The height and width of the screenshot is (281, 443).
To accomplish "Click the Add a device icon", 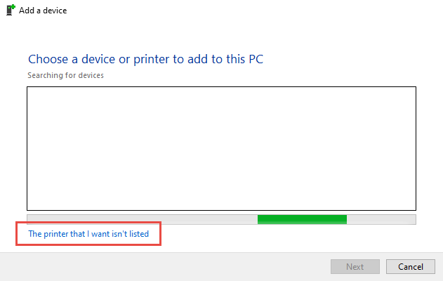I will tap(11, 10).
